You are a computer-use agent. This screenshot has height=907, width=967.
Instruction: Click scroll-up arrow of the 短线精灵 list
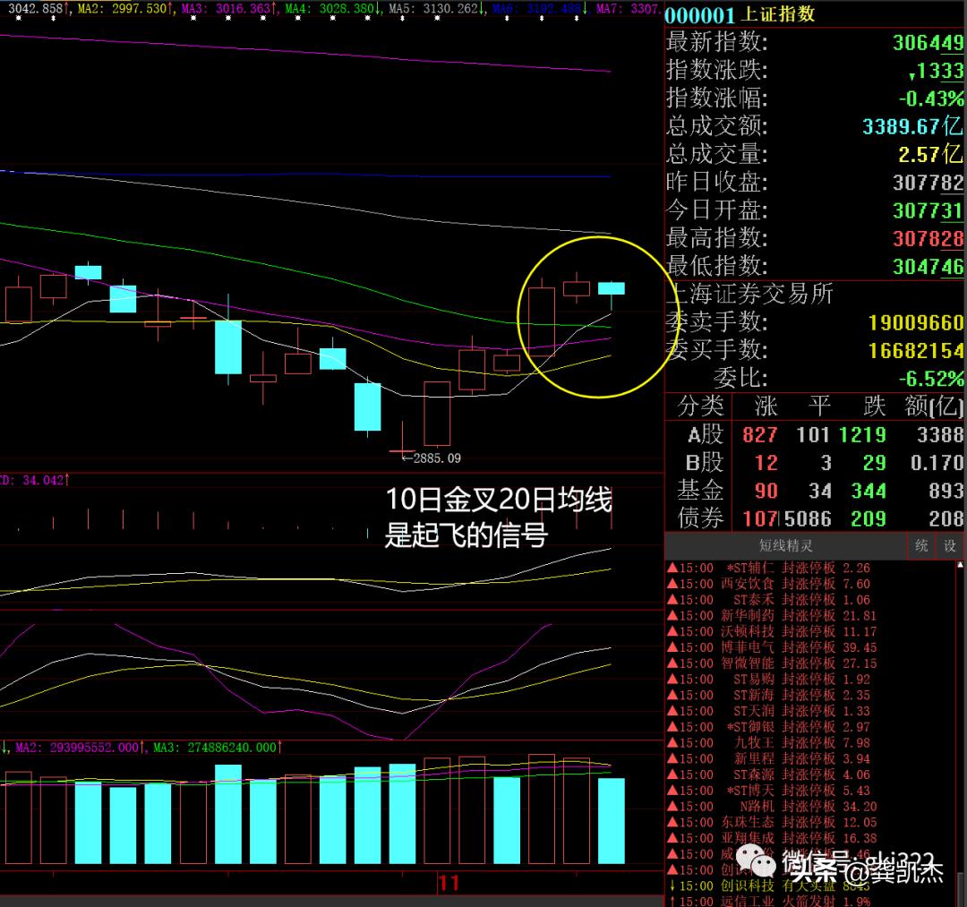click(x=960, y=565)
